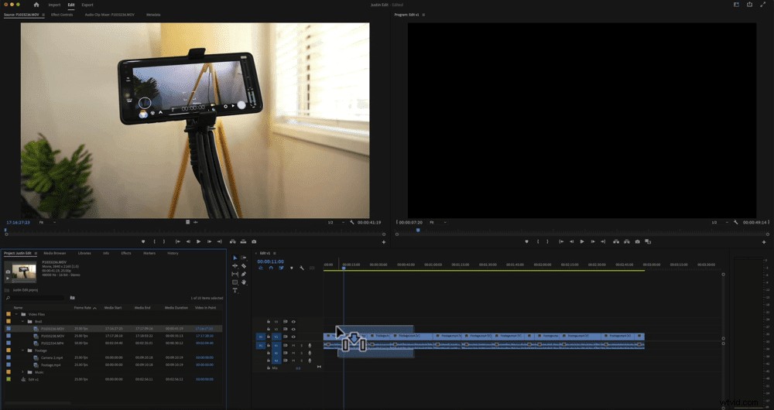Collapse the Footage bin

point(22,350)
